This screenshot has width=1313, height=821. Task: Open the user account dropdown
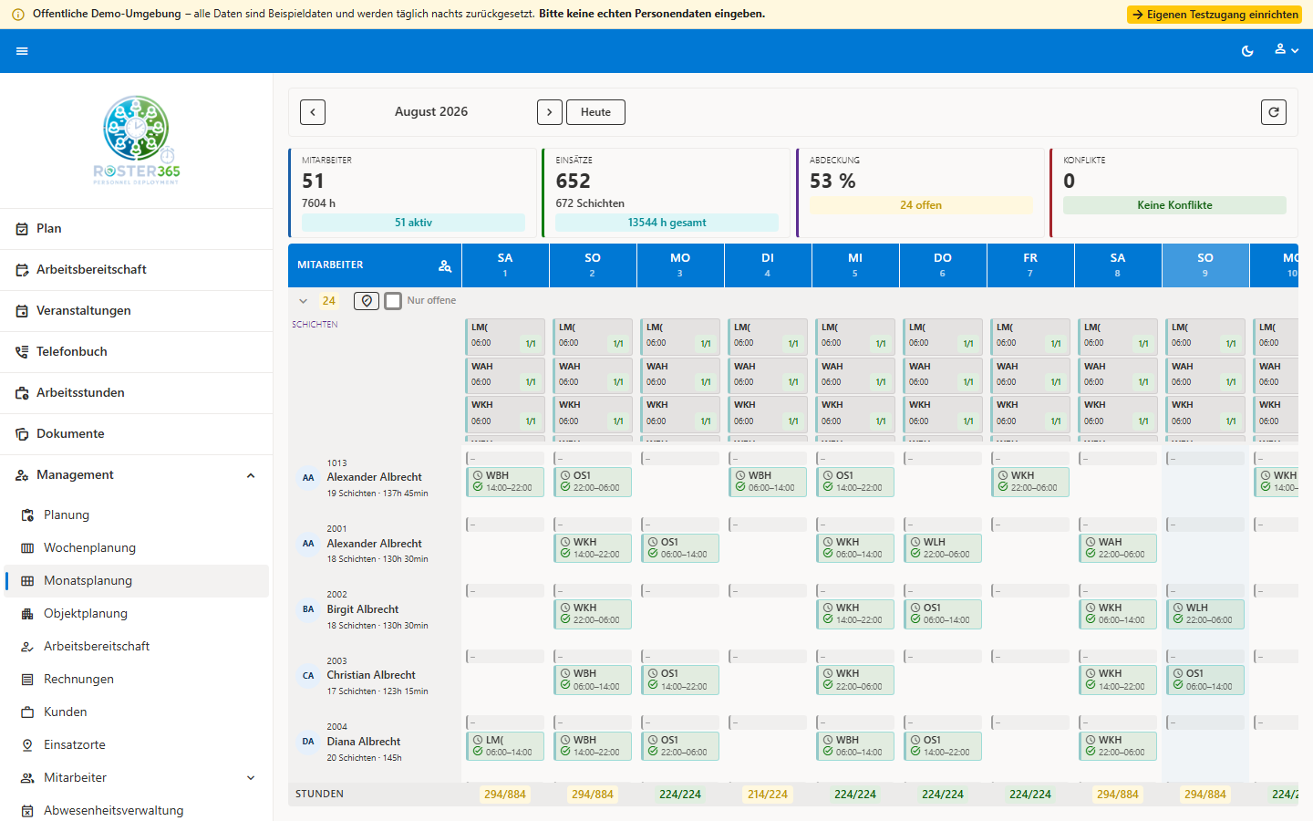point(1287,50)
